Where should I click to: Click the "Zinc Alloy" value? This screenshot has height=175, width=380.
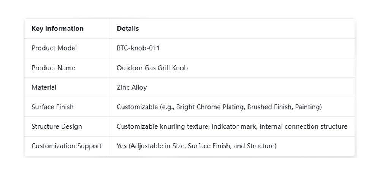pyautogui.click(x=131, y=87)
